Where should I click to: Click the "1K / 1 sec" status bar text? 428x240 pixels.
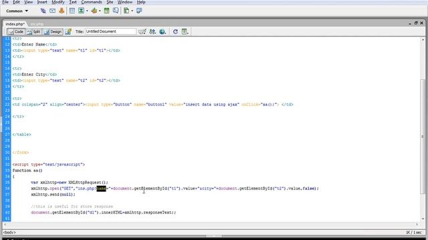pyautogui.click(x=414, y=233)
